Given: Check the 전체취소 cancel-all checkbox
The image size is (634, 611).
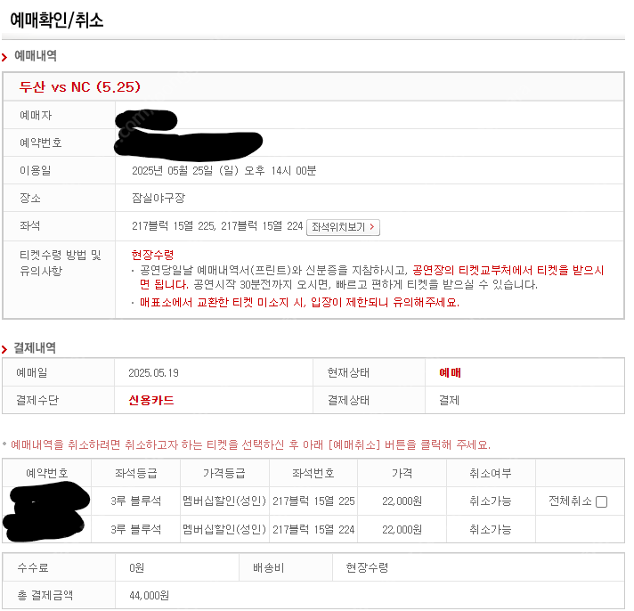Looking at the screenshot, I should click(601, 501).
